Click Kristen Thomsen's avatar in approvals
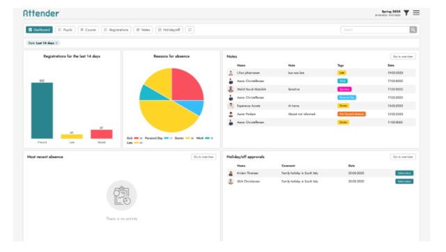This screenshot has height=252, width=446. click(231, 173)
